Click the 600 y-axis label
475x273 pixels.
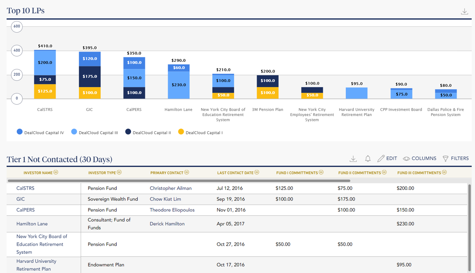[x=17, y=27]
